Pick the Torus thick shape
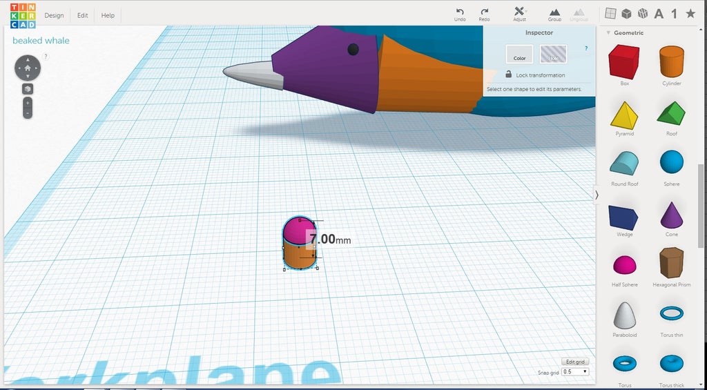This screenshot has width=707, height=390. tap(672, 363)
